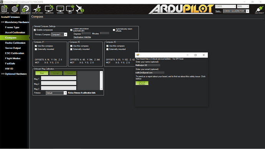Click the email input field
Screen dimensions: 265x149
click(x=150, y=73)
